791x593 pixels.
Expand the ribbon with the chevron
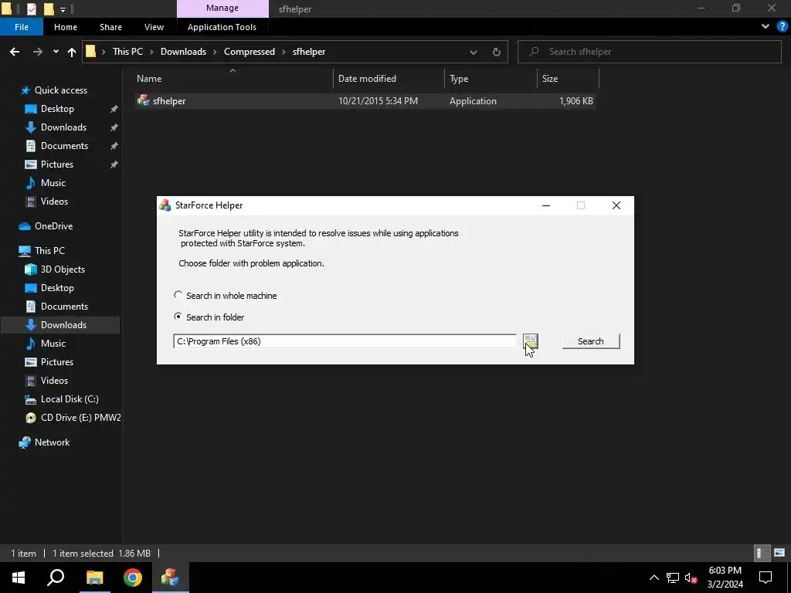[x=766, y=27]
